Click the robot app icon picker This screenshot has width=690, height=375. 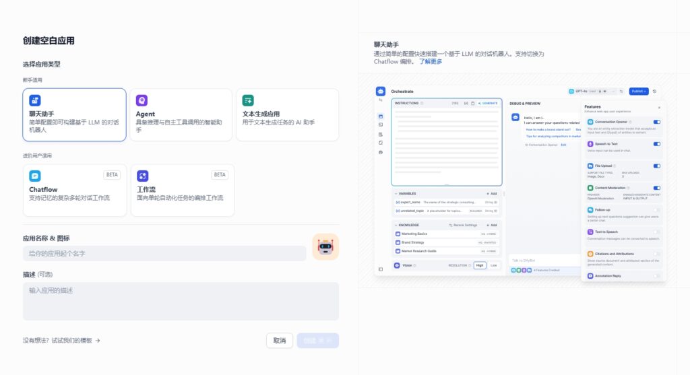coord(325,247)
